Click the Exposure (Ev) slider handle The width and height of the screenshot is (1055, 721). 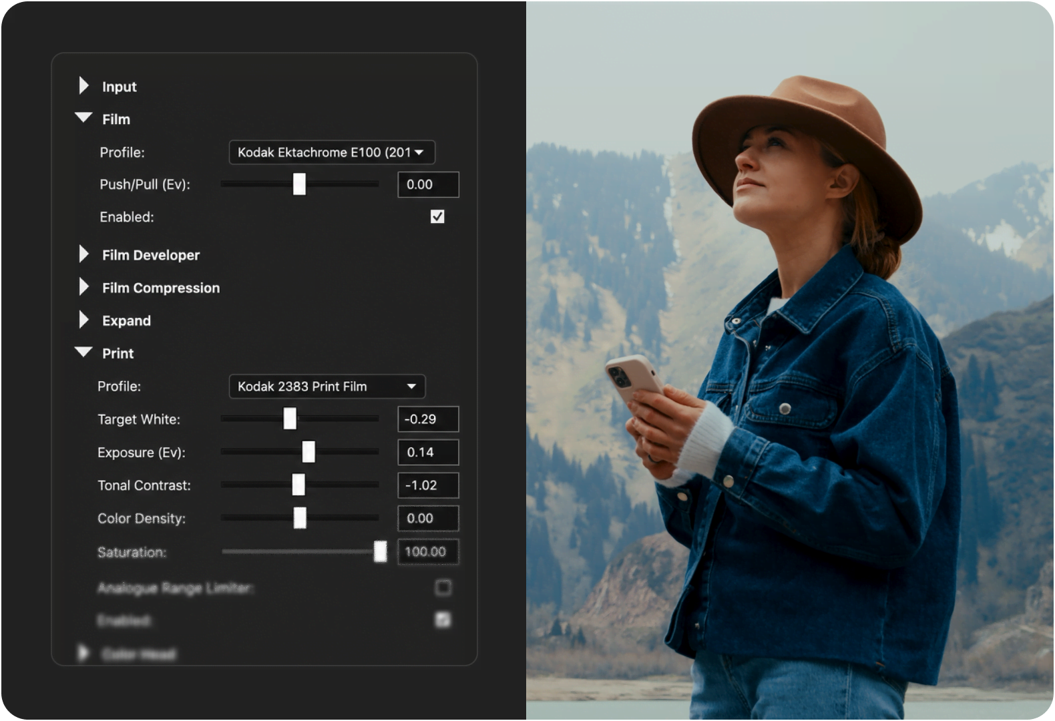point(308,452)
